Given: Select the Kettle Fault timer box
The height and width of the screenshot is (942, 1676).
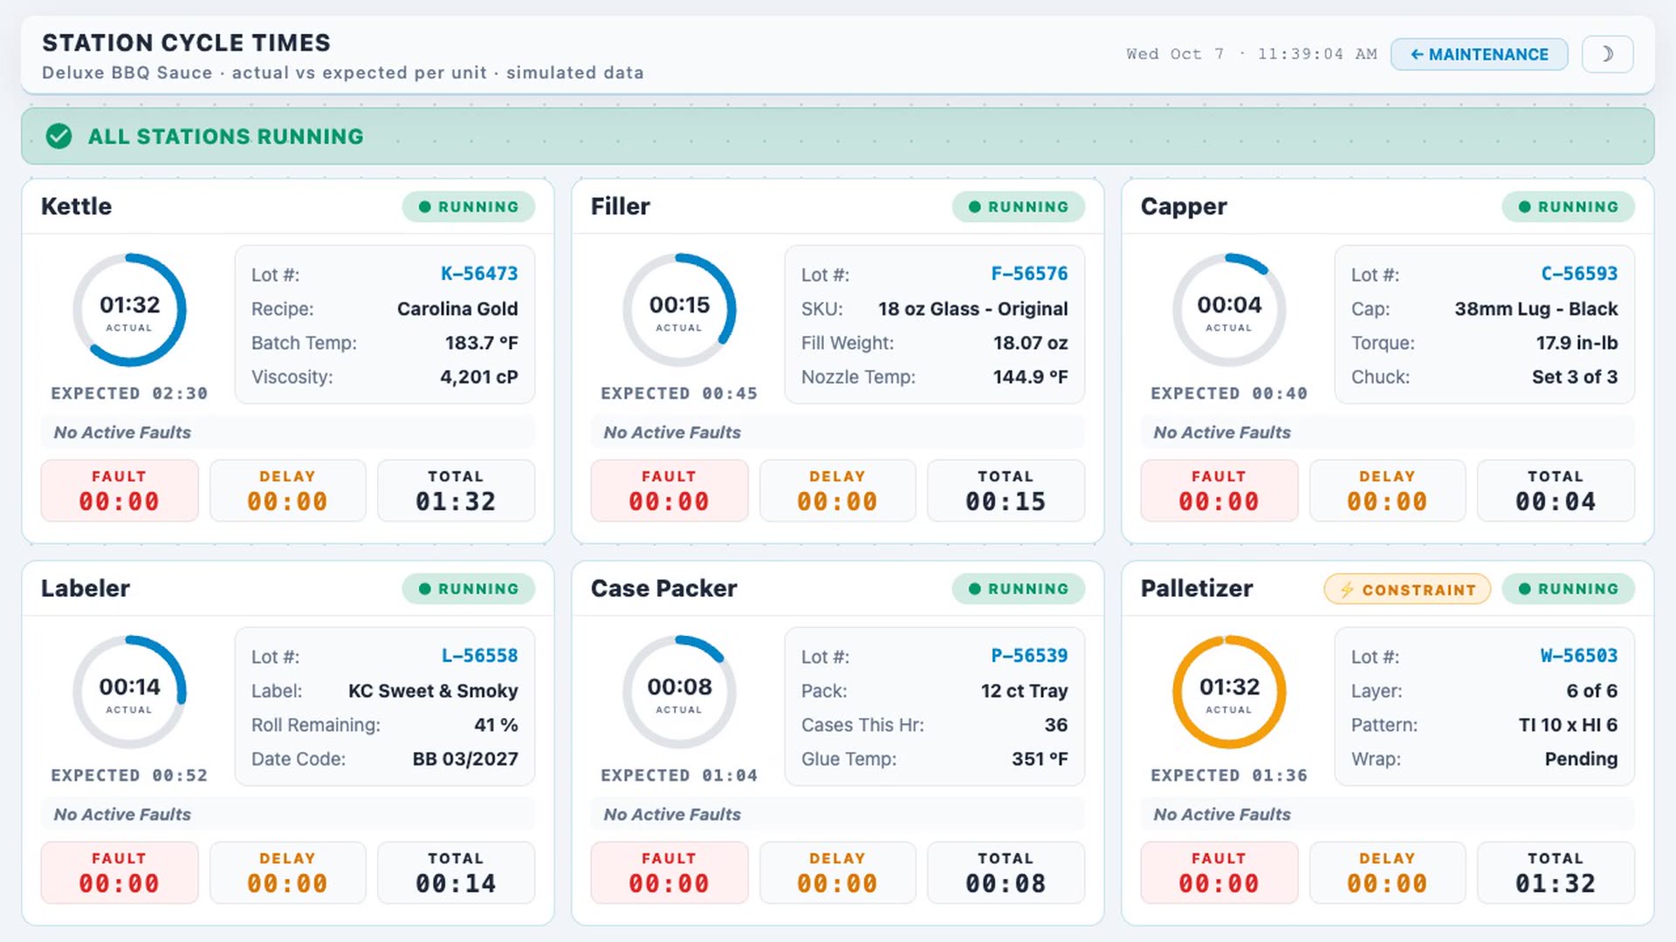Looking at the screenshot, I should click(x=120, y=491).
